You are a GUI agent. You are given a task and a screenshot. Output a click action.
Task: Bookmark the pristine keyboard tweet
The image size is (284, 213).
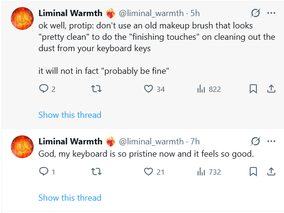point(253,172)
